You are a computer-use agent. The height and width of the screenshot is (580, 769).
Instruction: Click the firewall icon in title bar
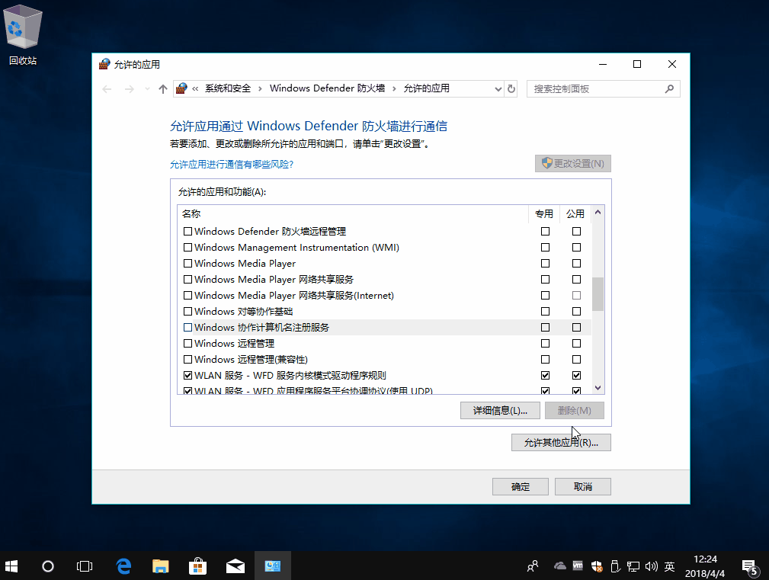click(x=104, y=64)
